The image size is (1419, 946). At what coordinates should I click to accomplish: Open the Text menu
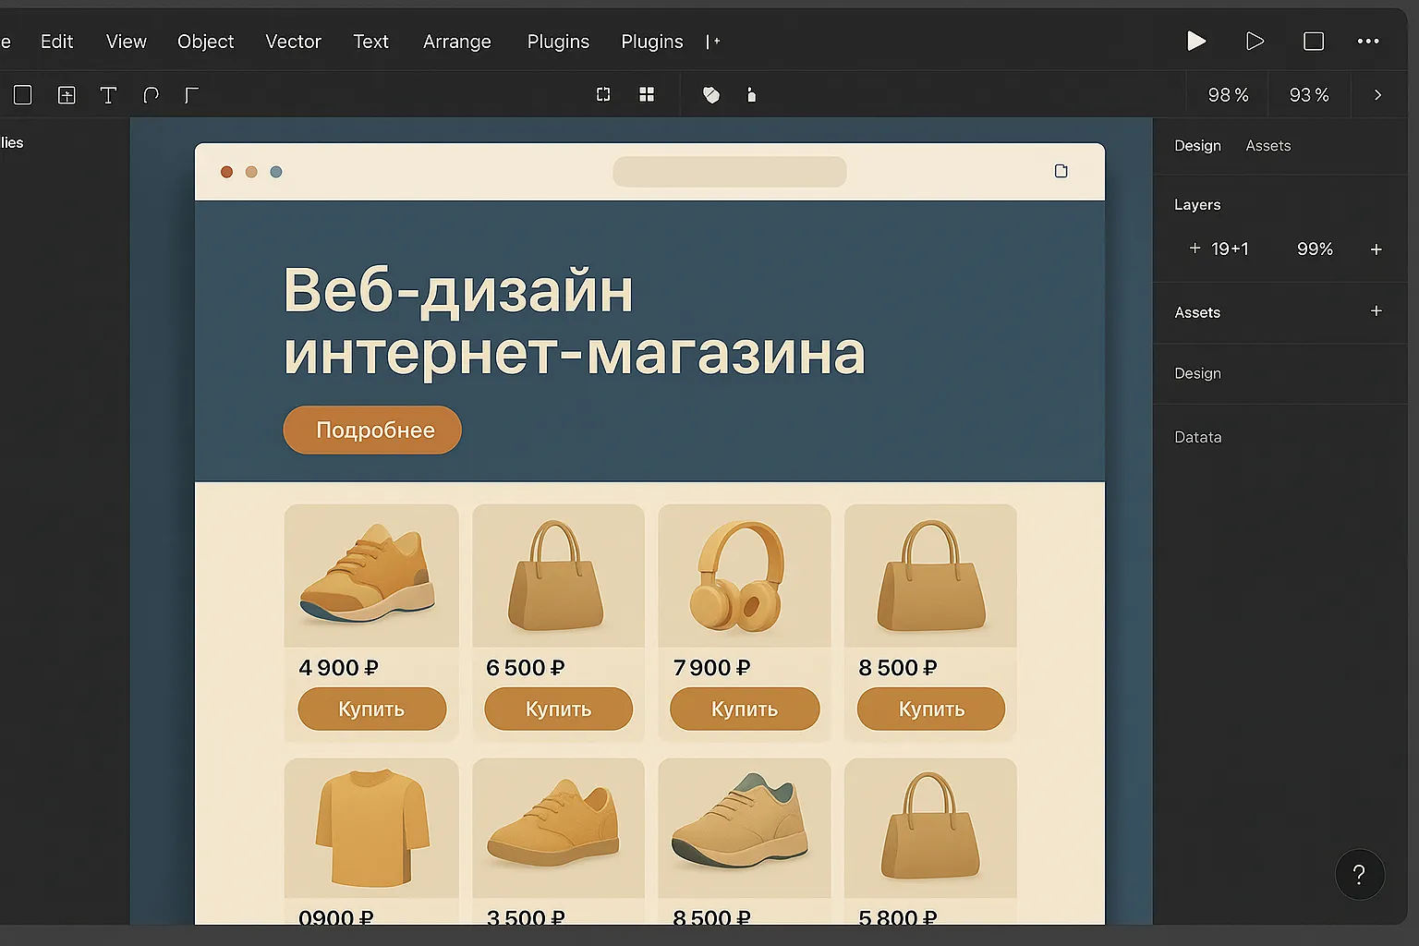(370, 42)
